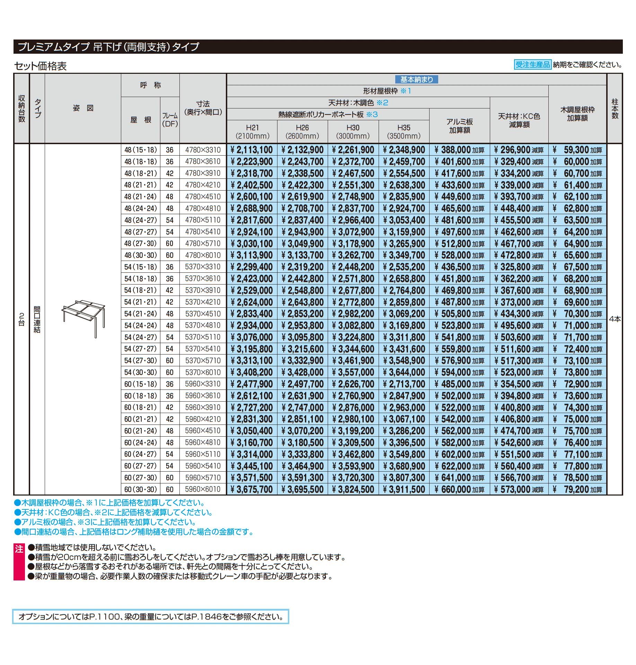Screen dimensions: 636x665
Task: Click the 天井材:KC色 減算額 column header
Action: tap(519, 120)
